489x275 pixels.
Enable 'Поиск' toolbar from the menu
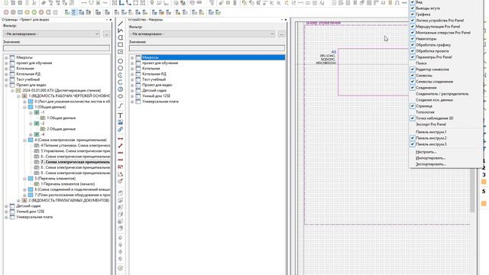click(421, 63)
